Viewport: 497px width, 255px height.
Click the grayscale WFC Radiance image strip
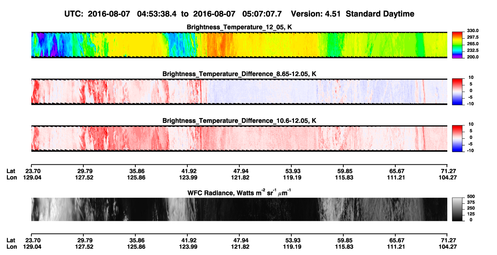click(x=239, y=209)
